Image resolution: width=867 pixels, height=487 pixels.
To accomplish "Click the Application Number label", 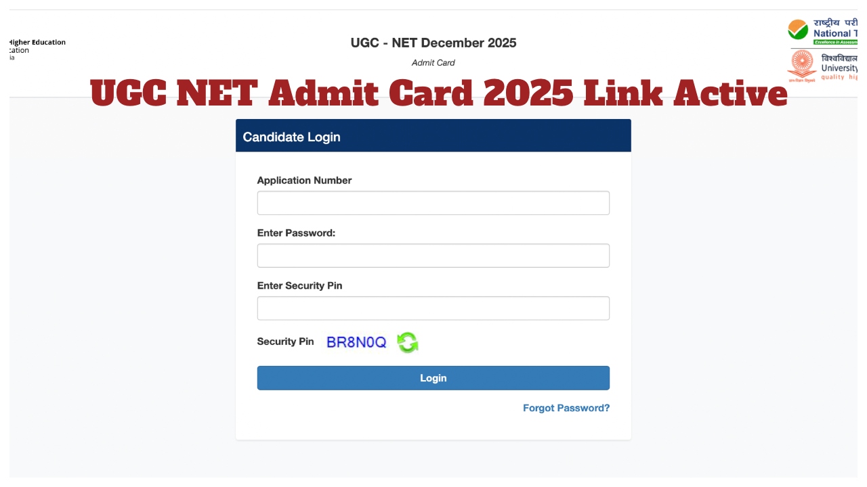I will coord(304,180).
